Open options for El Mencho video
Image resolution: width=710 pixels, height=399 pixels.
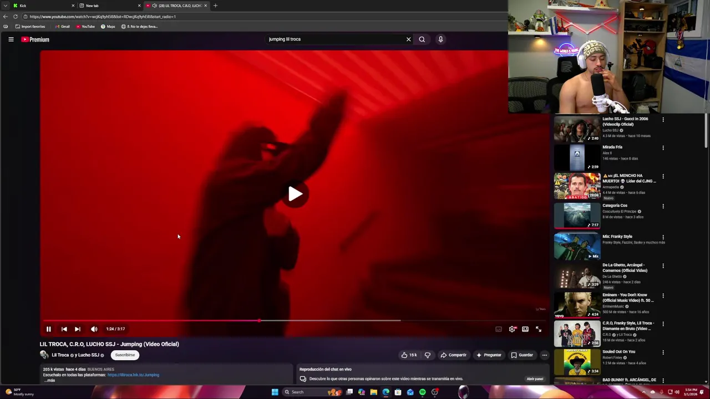(663, 177)
